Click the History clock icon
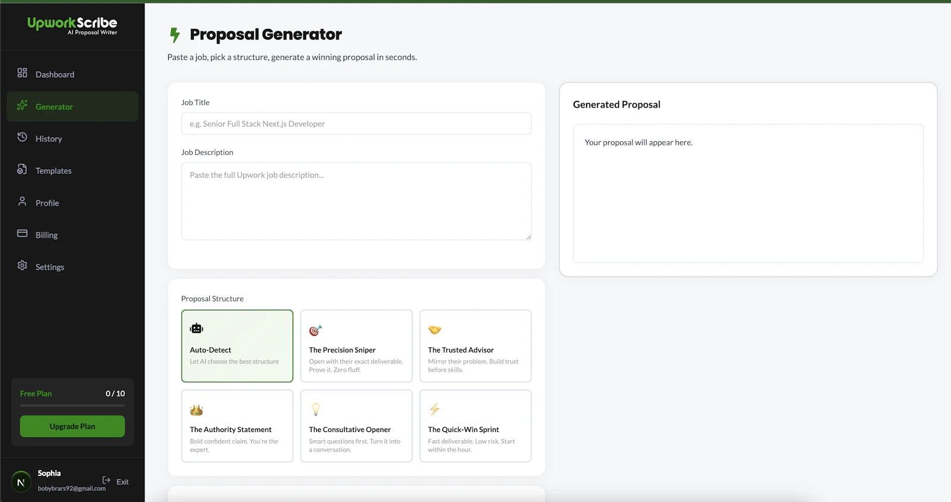This screenshot has height=502, width=951. coord(22,137)
